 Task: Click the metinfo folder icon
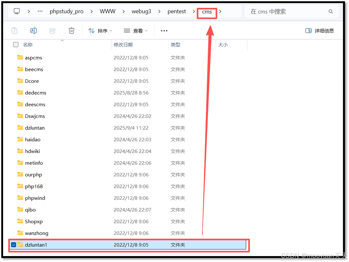20,162
